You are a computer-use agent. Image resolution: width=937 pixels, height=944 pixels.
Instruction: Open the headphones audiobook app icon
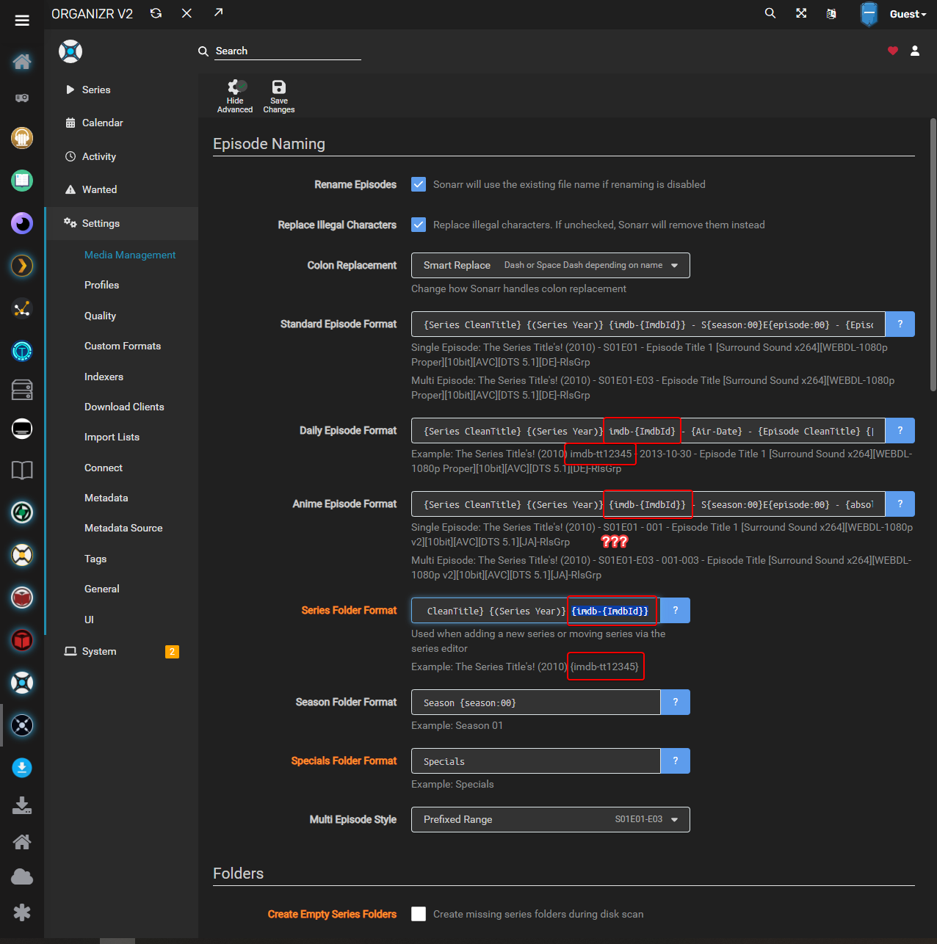tap(22, 137)
